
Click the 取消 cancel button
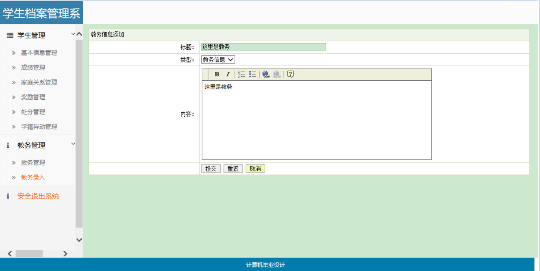coord(255,169)
